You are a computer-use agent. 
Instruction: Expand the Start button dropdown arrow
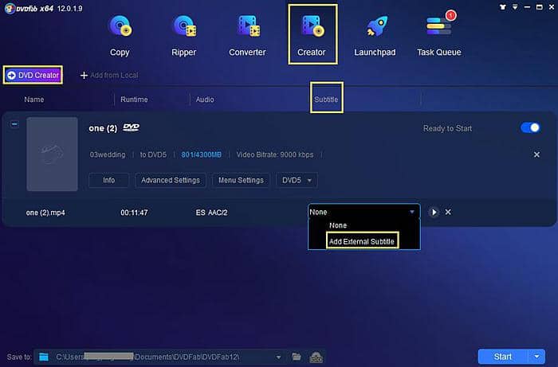536,357
